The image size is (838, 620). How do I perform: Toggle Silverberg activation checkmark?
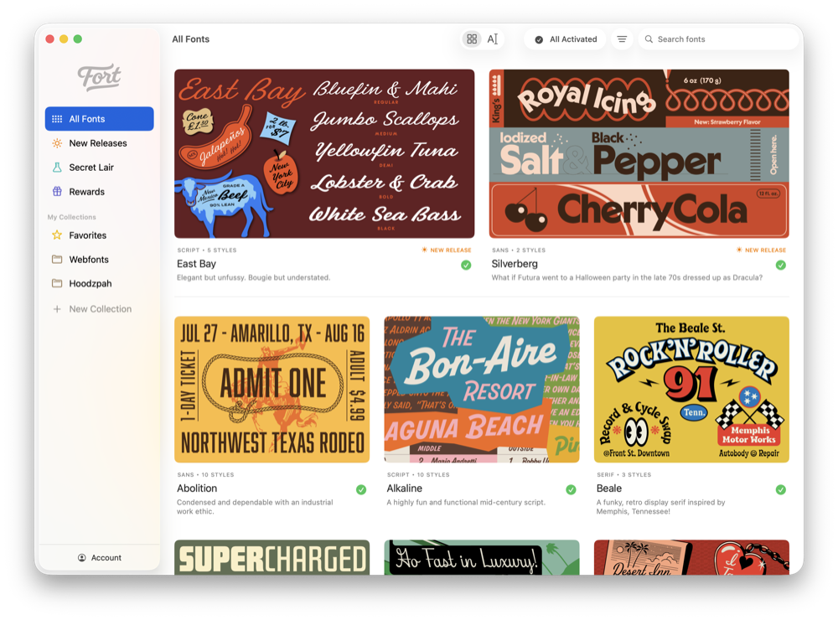point(781,265)
